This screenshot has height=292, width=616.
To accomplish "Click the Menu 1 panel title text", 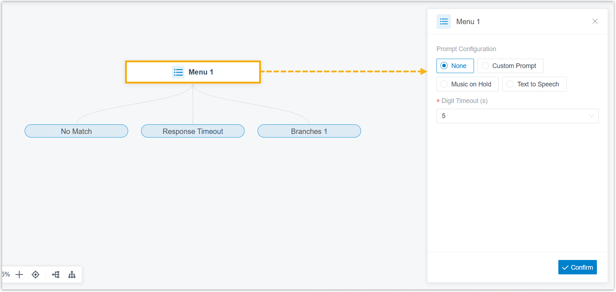I will coord(468,22).
